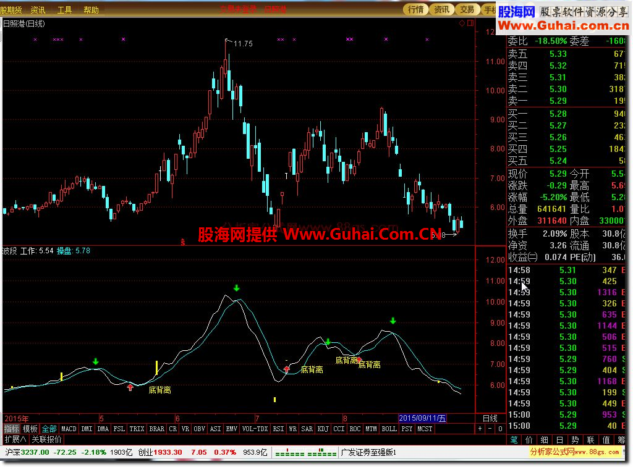Switch indicator to DMA
633x467 pixels.
click(103, 429)
